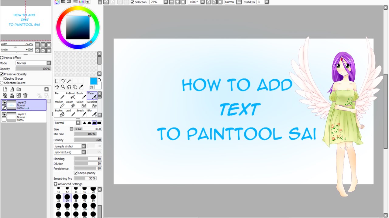This screenshot has width=389, height=218.
Task: Hide Layer1 using its eye icon
Action: pyautogui.click(x=4, y=114)
